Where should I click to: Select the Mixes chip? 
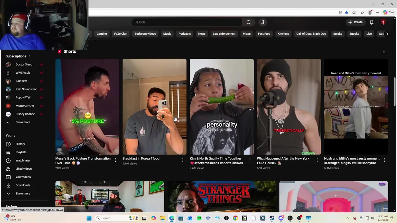pos(247,34)
